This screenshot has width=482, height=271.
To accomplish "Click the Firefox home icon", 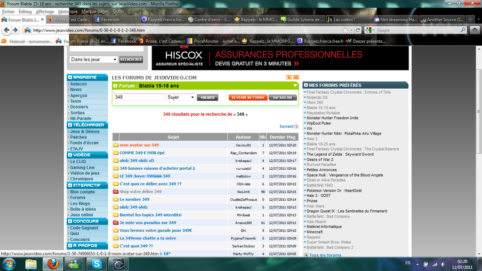I will (x=475, y=30).
